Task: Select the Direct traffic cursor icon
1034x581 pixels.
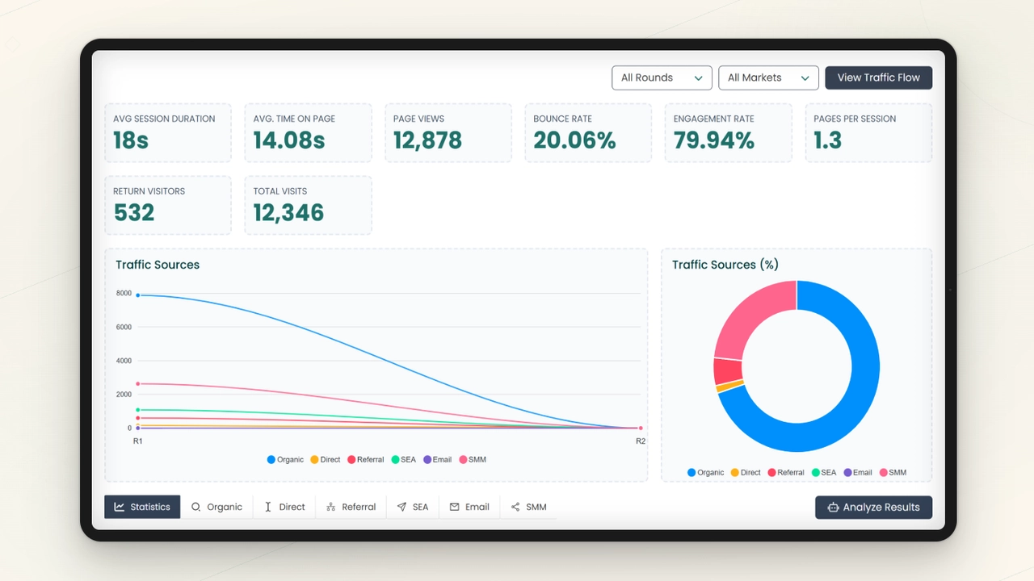Action: [268, 507]
